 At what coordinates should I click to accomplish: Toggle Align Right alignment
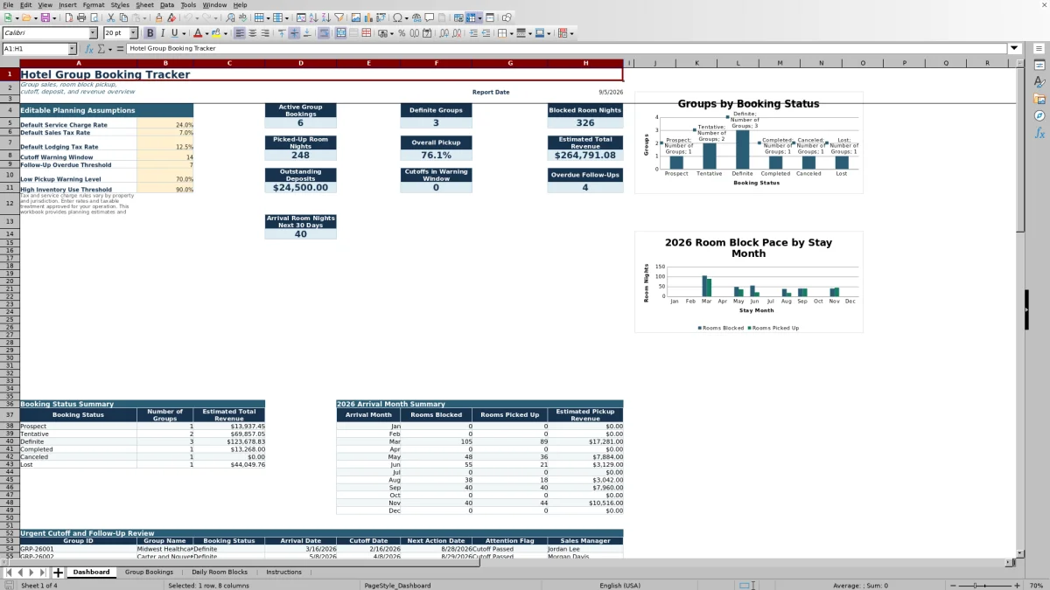click(266, 33)
